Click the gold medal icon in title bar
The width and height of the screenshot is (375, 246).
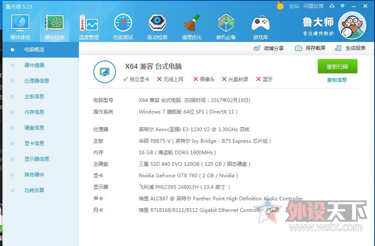(x=280, y=6)
